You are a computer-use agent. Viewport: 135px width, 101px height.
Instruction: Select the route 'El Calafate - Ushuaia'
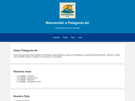(26, 76)
